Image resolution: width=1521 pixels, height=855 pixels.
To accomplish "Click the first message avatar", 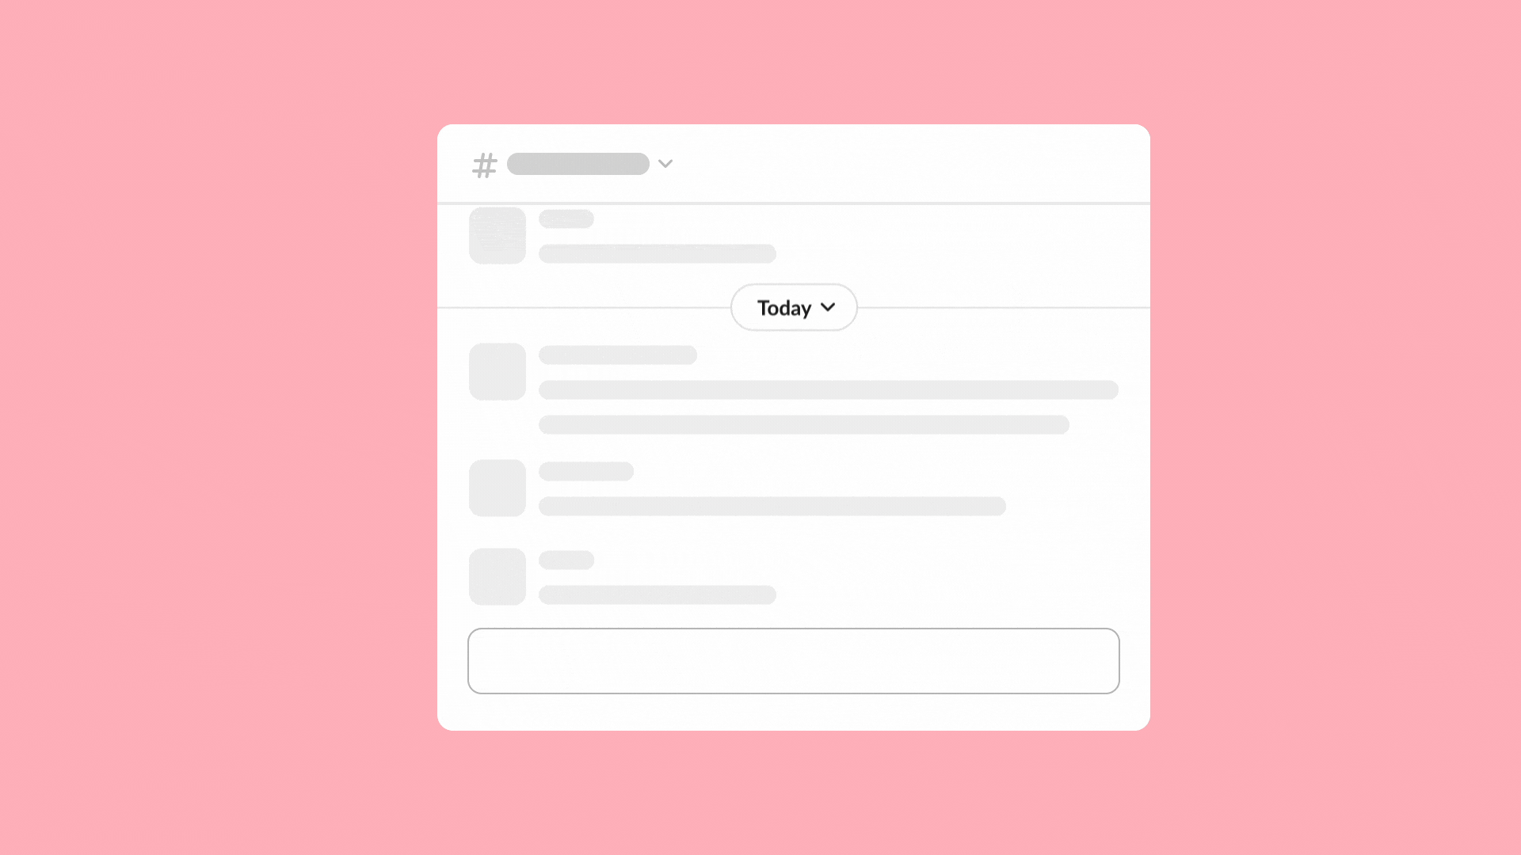I will pos(496,235).
